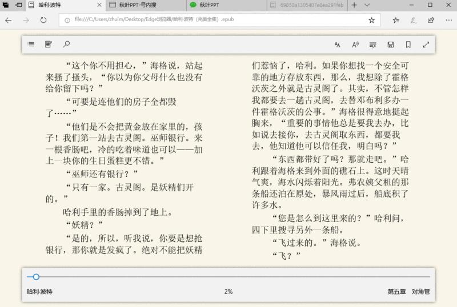Add notes with the pen icon
The height and width of the screenshot is (307, 457).
(413, 20)
